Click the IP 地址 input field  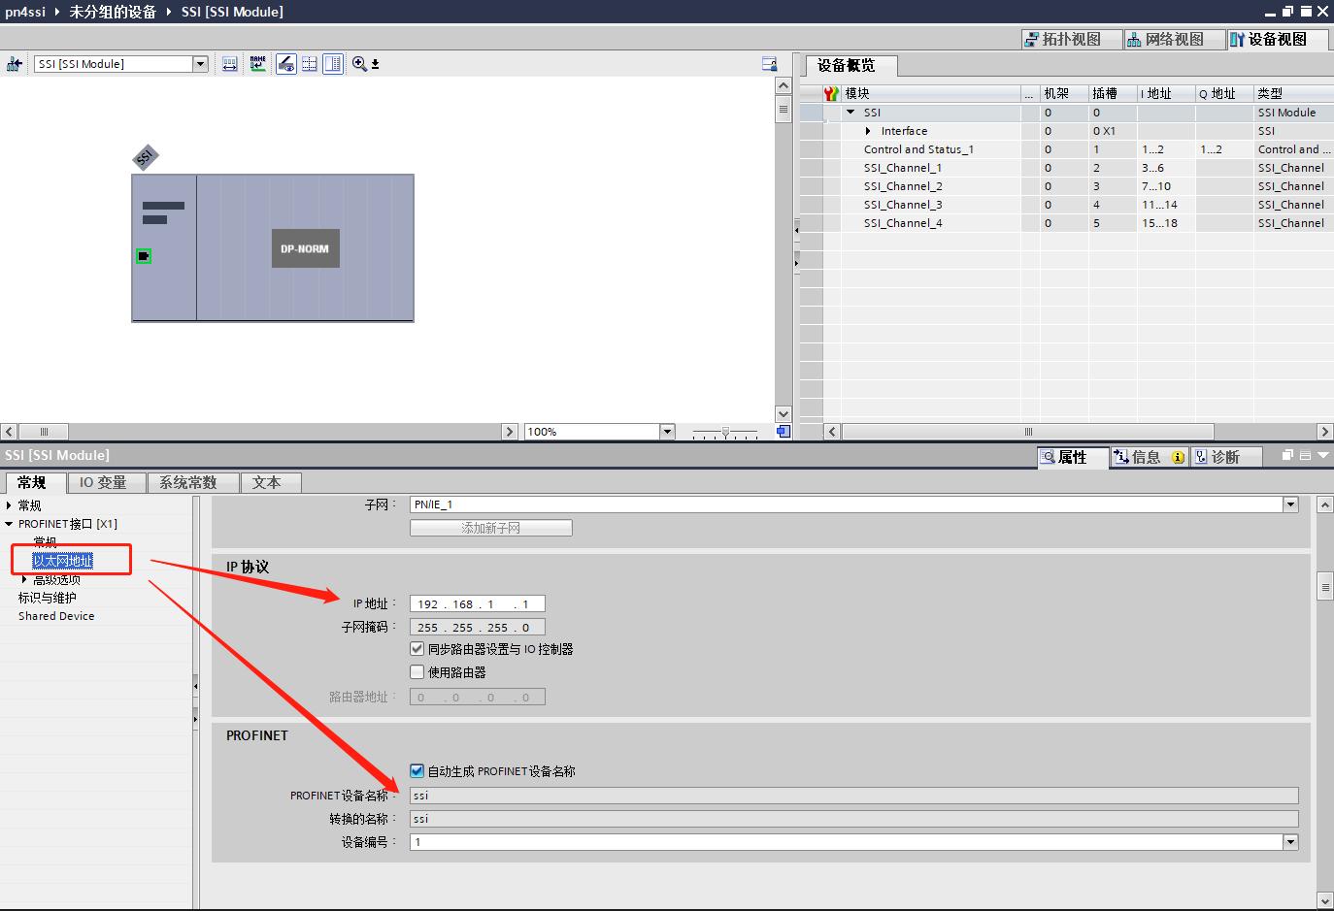478,603
